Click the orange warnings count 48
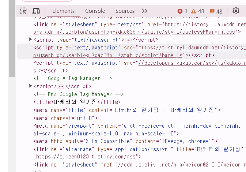Viewport: 246px width, 172px height. (x=197, y=11)
